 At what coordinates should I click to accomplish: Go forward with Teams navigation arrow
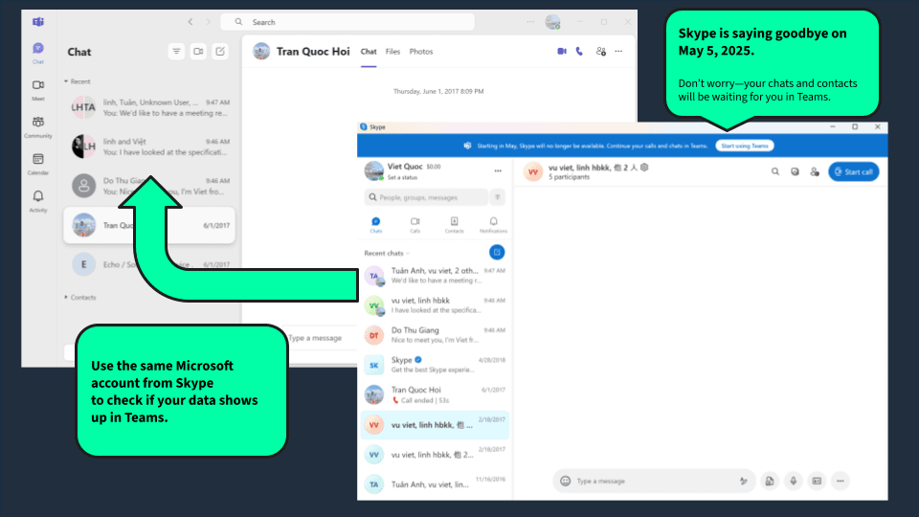click(208, 22)
